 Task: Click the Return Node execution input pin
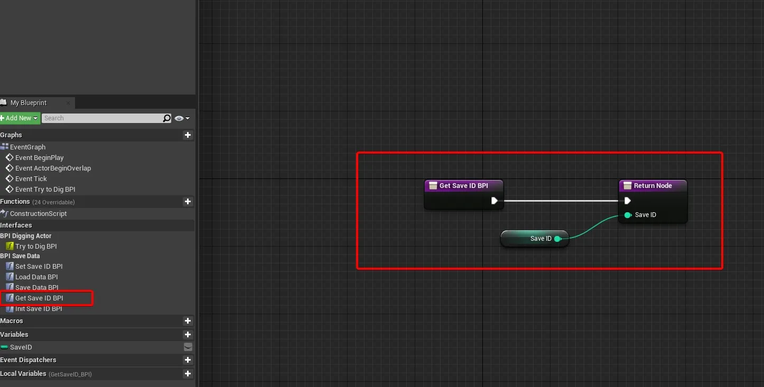627,201
